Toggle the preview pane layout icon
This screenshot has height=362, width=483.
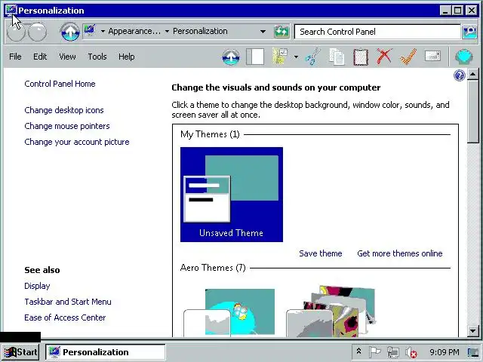point(255,57)
